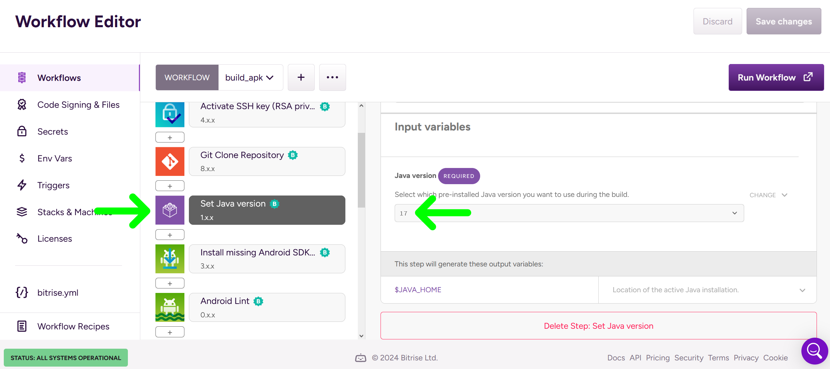Viewport: 830px width, 369px height.
Task: Click scroll up arrow of steps list
Action: 361,106
